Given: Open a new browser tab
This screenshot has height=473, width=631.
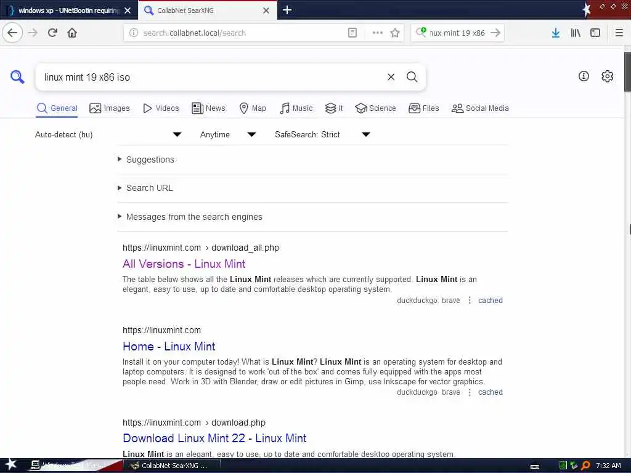Looking at the screenshot, I should (x=287, y=10).
